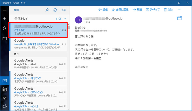The width and height of the screenshot is (192, 111).
Task: Show all folders via folder icon
Action: [x=4, y=38]
